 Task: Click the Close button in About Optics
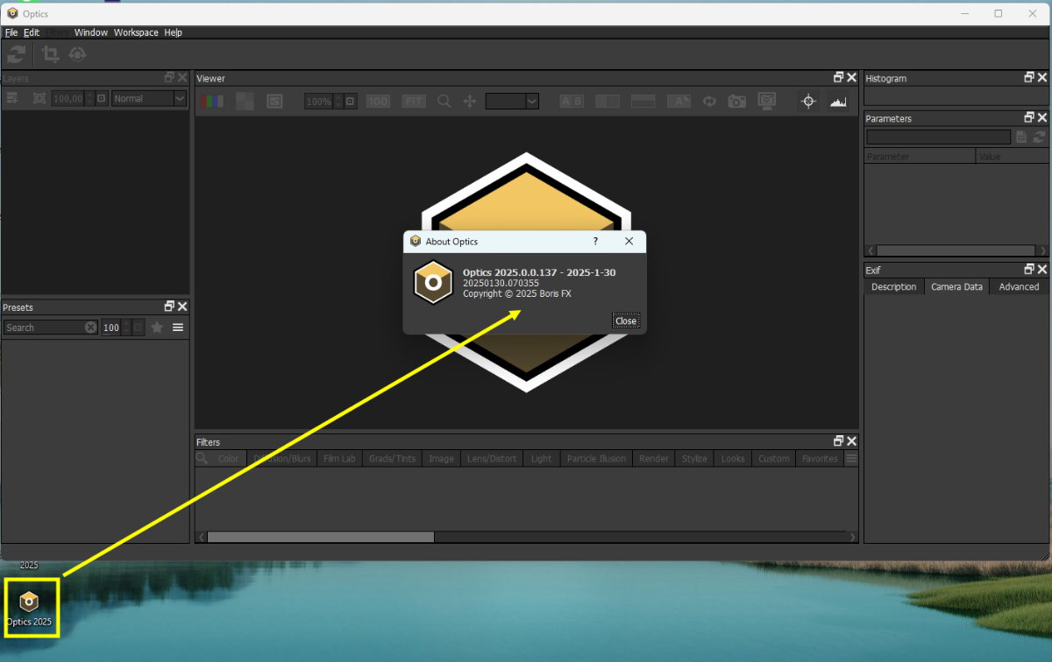(626, 320)
